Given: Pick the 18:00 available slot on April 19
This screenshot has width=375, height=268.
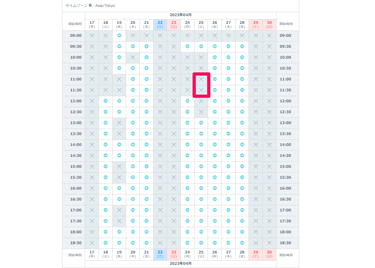Looking at the screenshot, I should pyautogui.click(x=119, y=232).
